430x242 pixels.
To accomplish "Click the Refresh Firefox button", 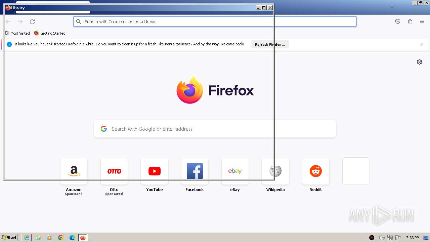I will [270, 44].
